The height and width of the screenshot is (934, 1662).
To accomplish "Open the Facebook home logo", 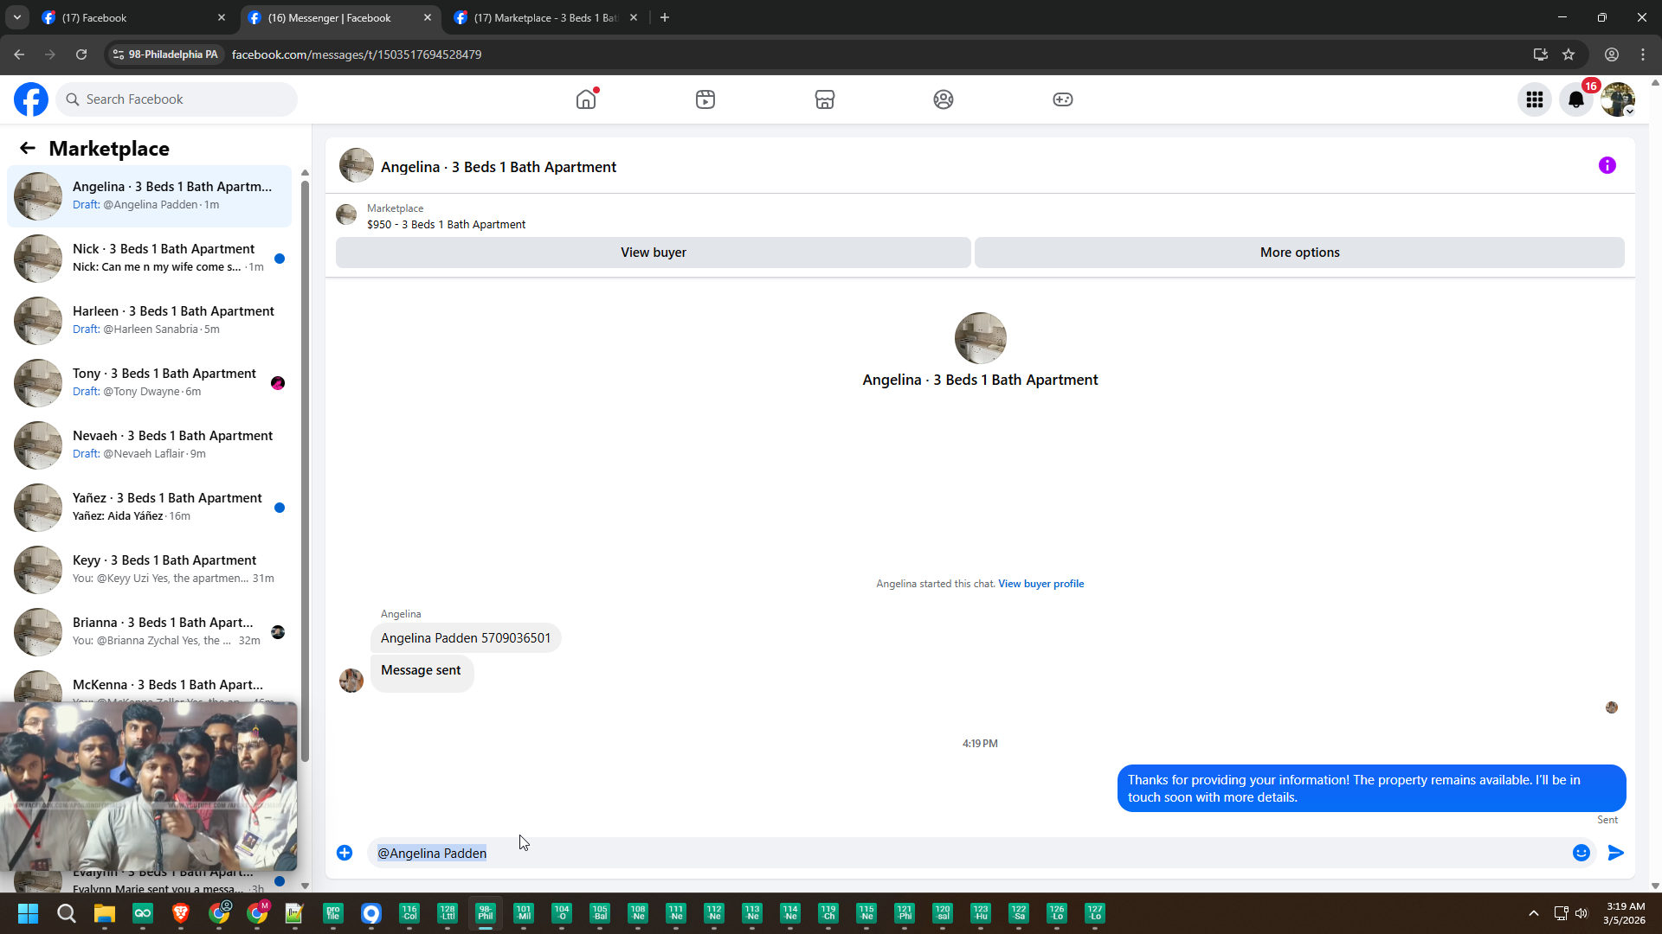I will (x=31, y=99).
